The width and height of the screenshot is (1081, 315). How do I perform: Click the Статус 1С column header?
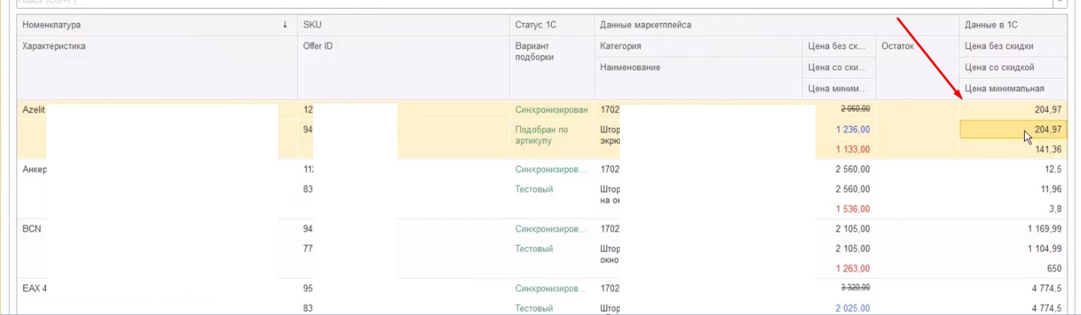click(552, 25)
